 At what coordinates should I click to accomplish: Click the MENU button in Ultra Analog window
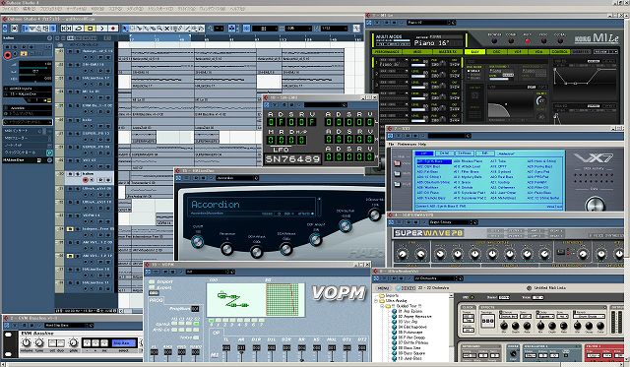click(383, 288)
